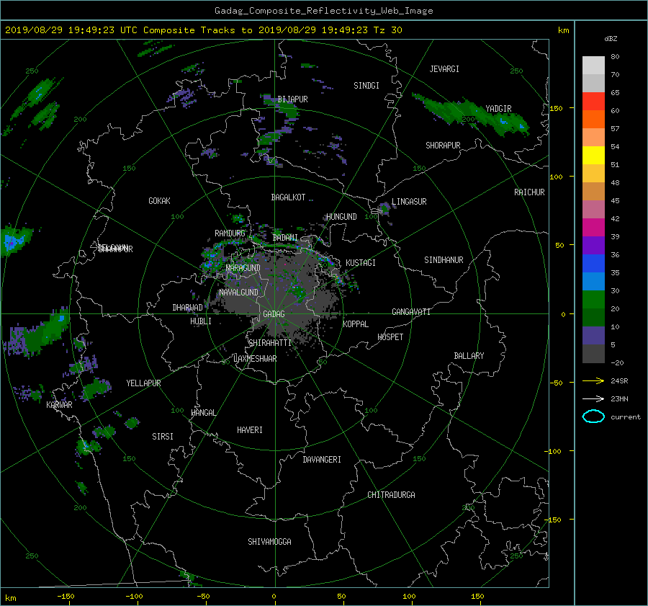The width and height of the screenshot is (648, 606).
Task: Click the DHARWAD label
Action: point(187,308)
